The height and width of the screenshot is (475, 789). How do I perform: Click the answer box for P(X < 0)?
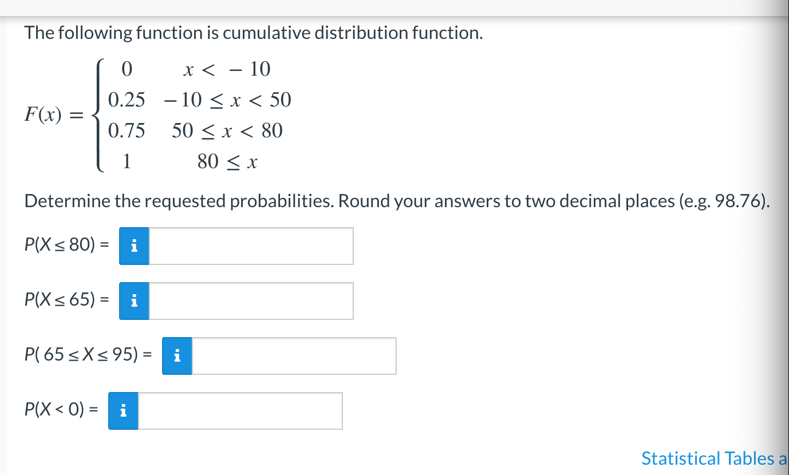240,410
